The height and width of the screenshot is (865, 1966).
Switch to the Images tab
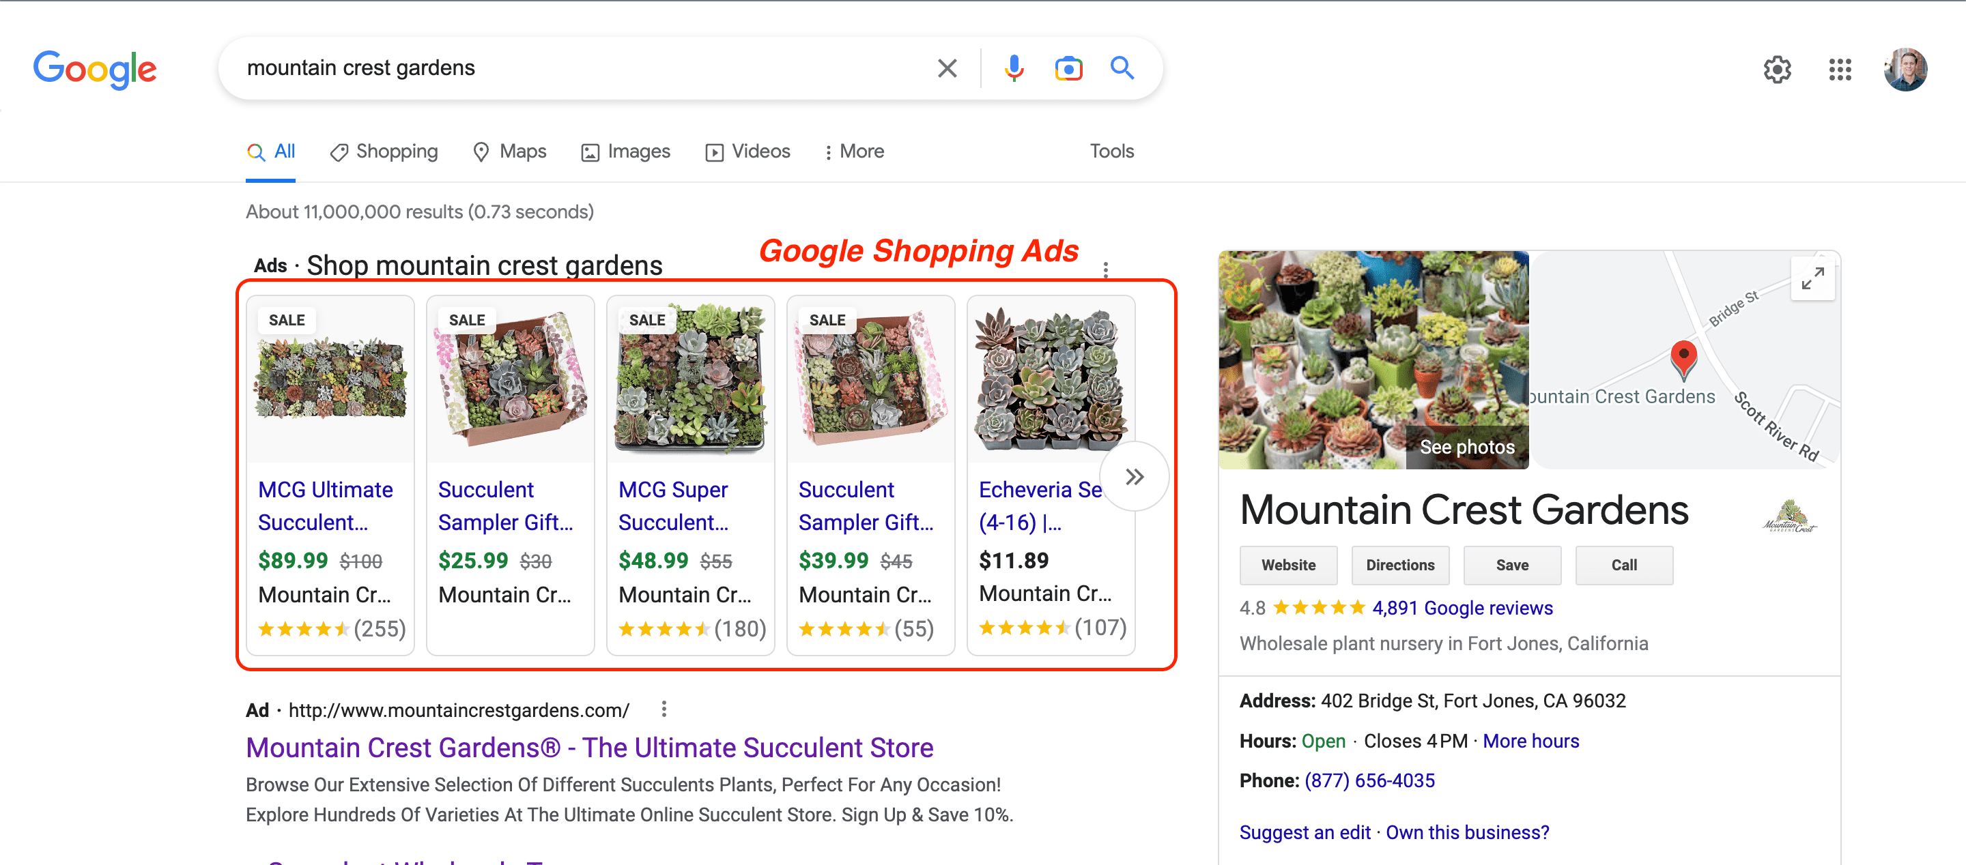click(626, 151)
